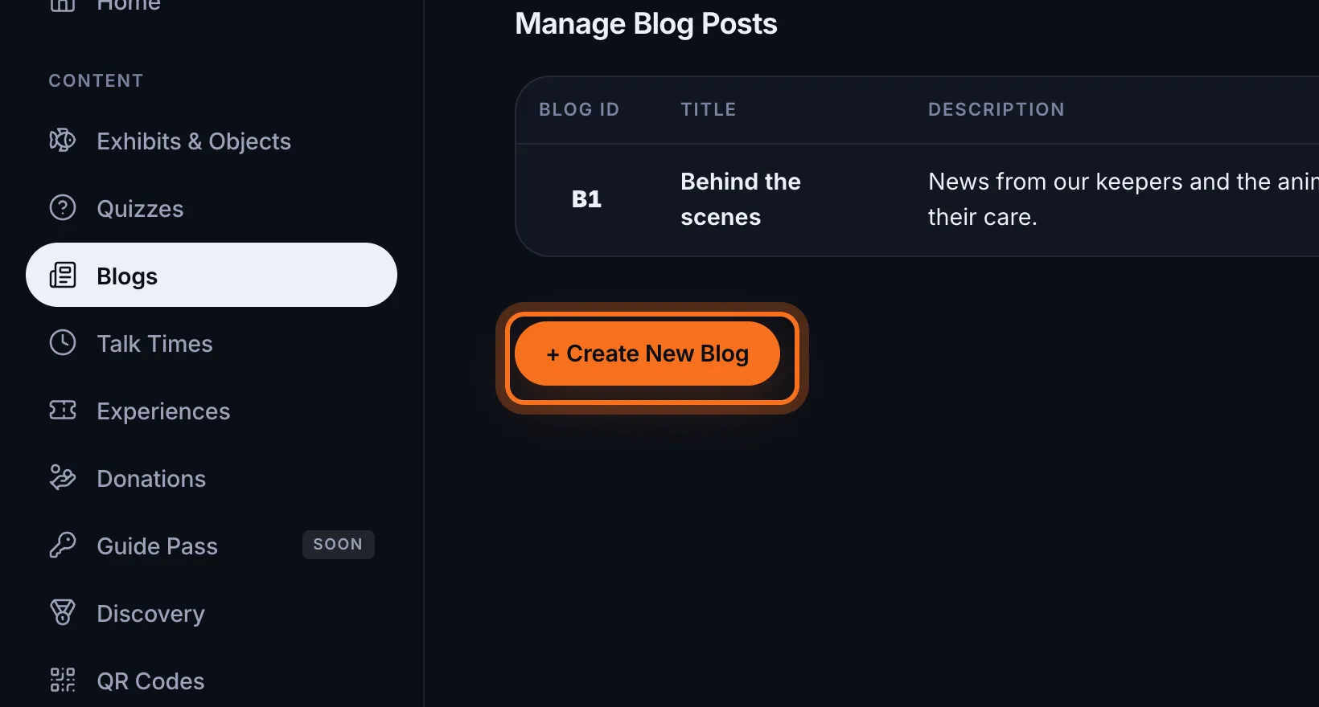Click the DESCRIPTION column header
Image resolution: width=1319 pixels, height=707 pixels.
click(x=996, y=109)
